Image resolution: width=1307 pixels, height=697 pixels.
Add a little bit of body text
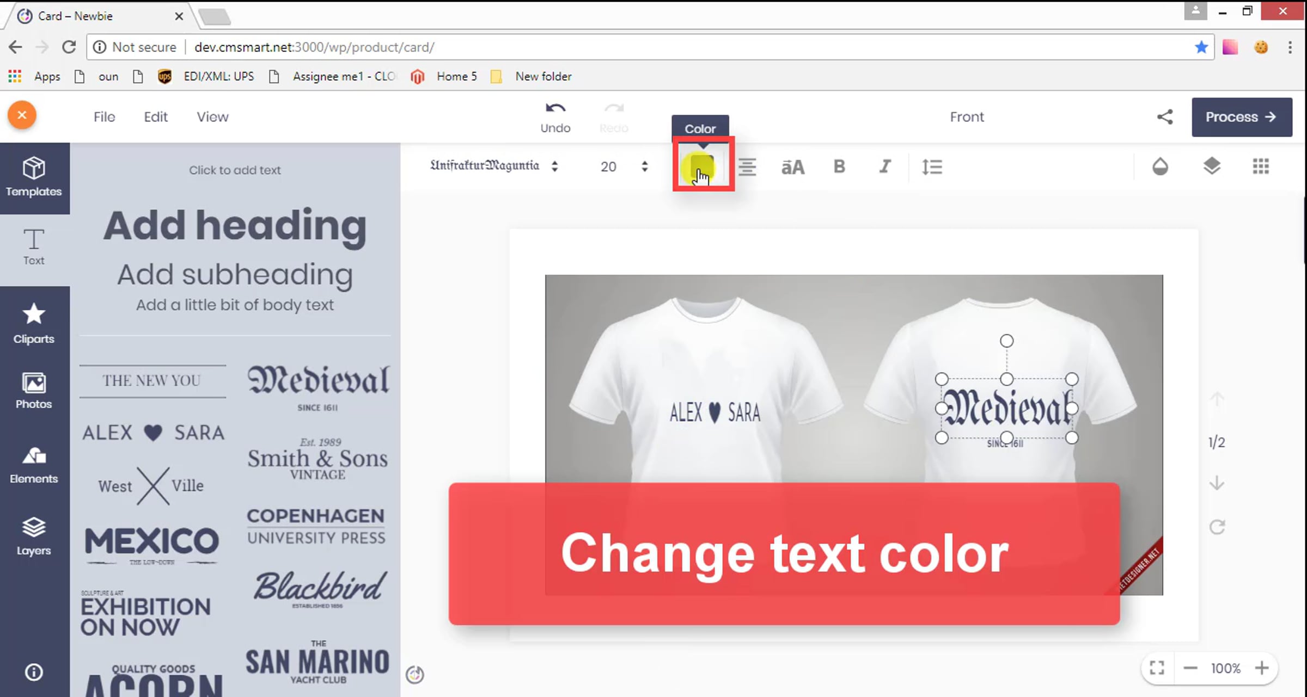pos(235,305)
